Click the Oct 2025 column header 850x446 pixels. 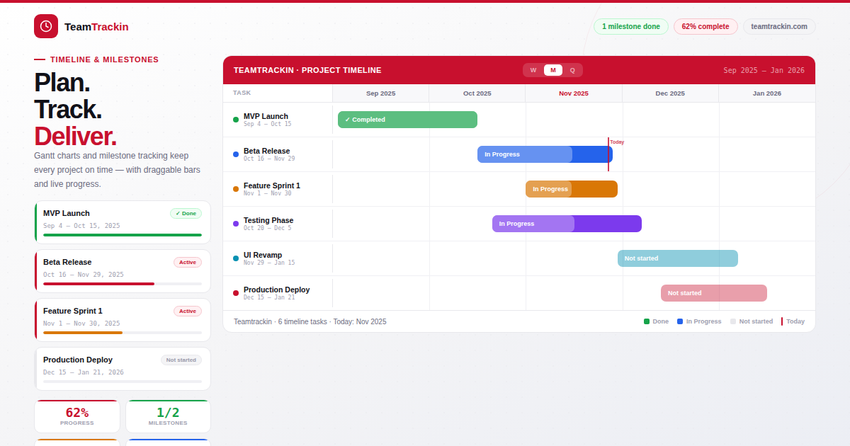[x=477, y=93]
